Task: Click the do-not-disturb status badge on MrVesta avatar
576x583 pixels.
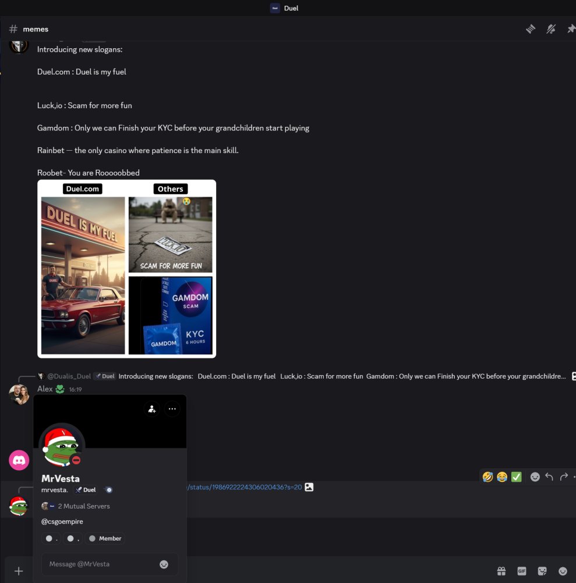Action: point(76,460)
